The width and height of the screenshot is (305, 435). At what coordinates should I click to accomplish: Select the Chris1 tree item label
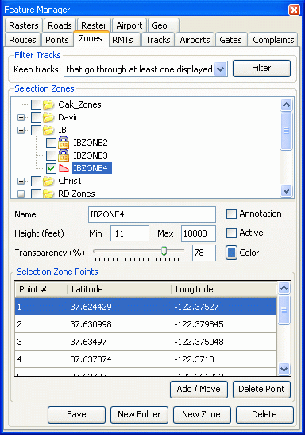70,181
